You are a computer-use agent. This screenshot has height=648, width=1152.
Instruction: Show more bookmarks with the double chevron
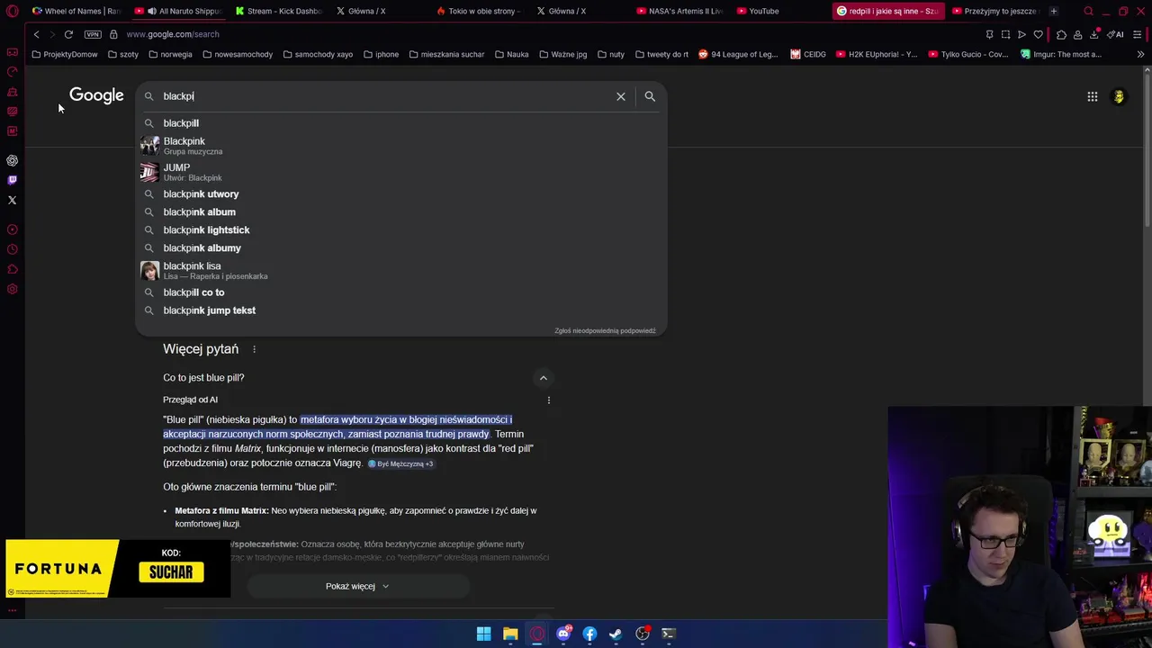1140,54
